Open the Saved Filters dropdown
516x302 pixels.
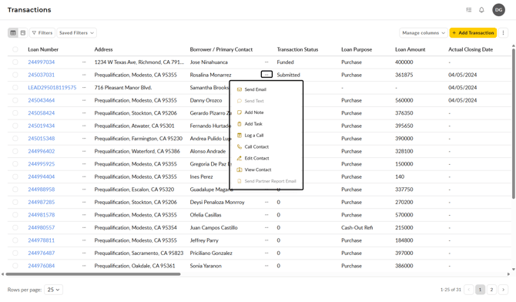[x=76, y=32]
